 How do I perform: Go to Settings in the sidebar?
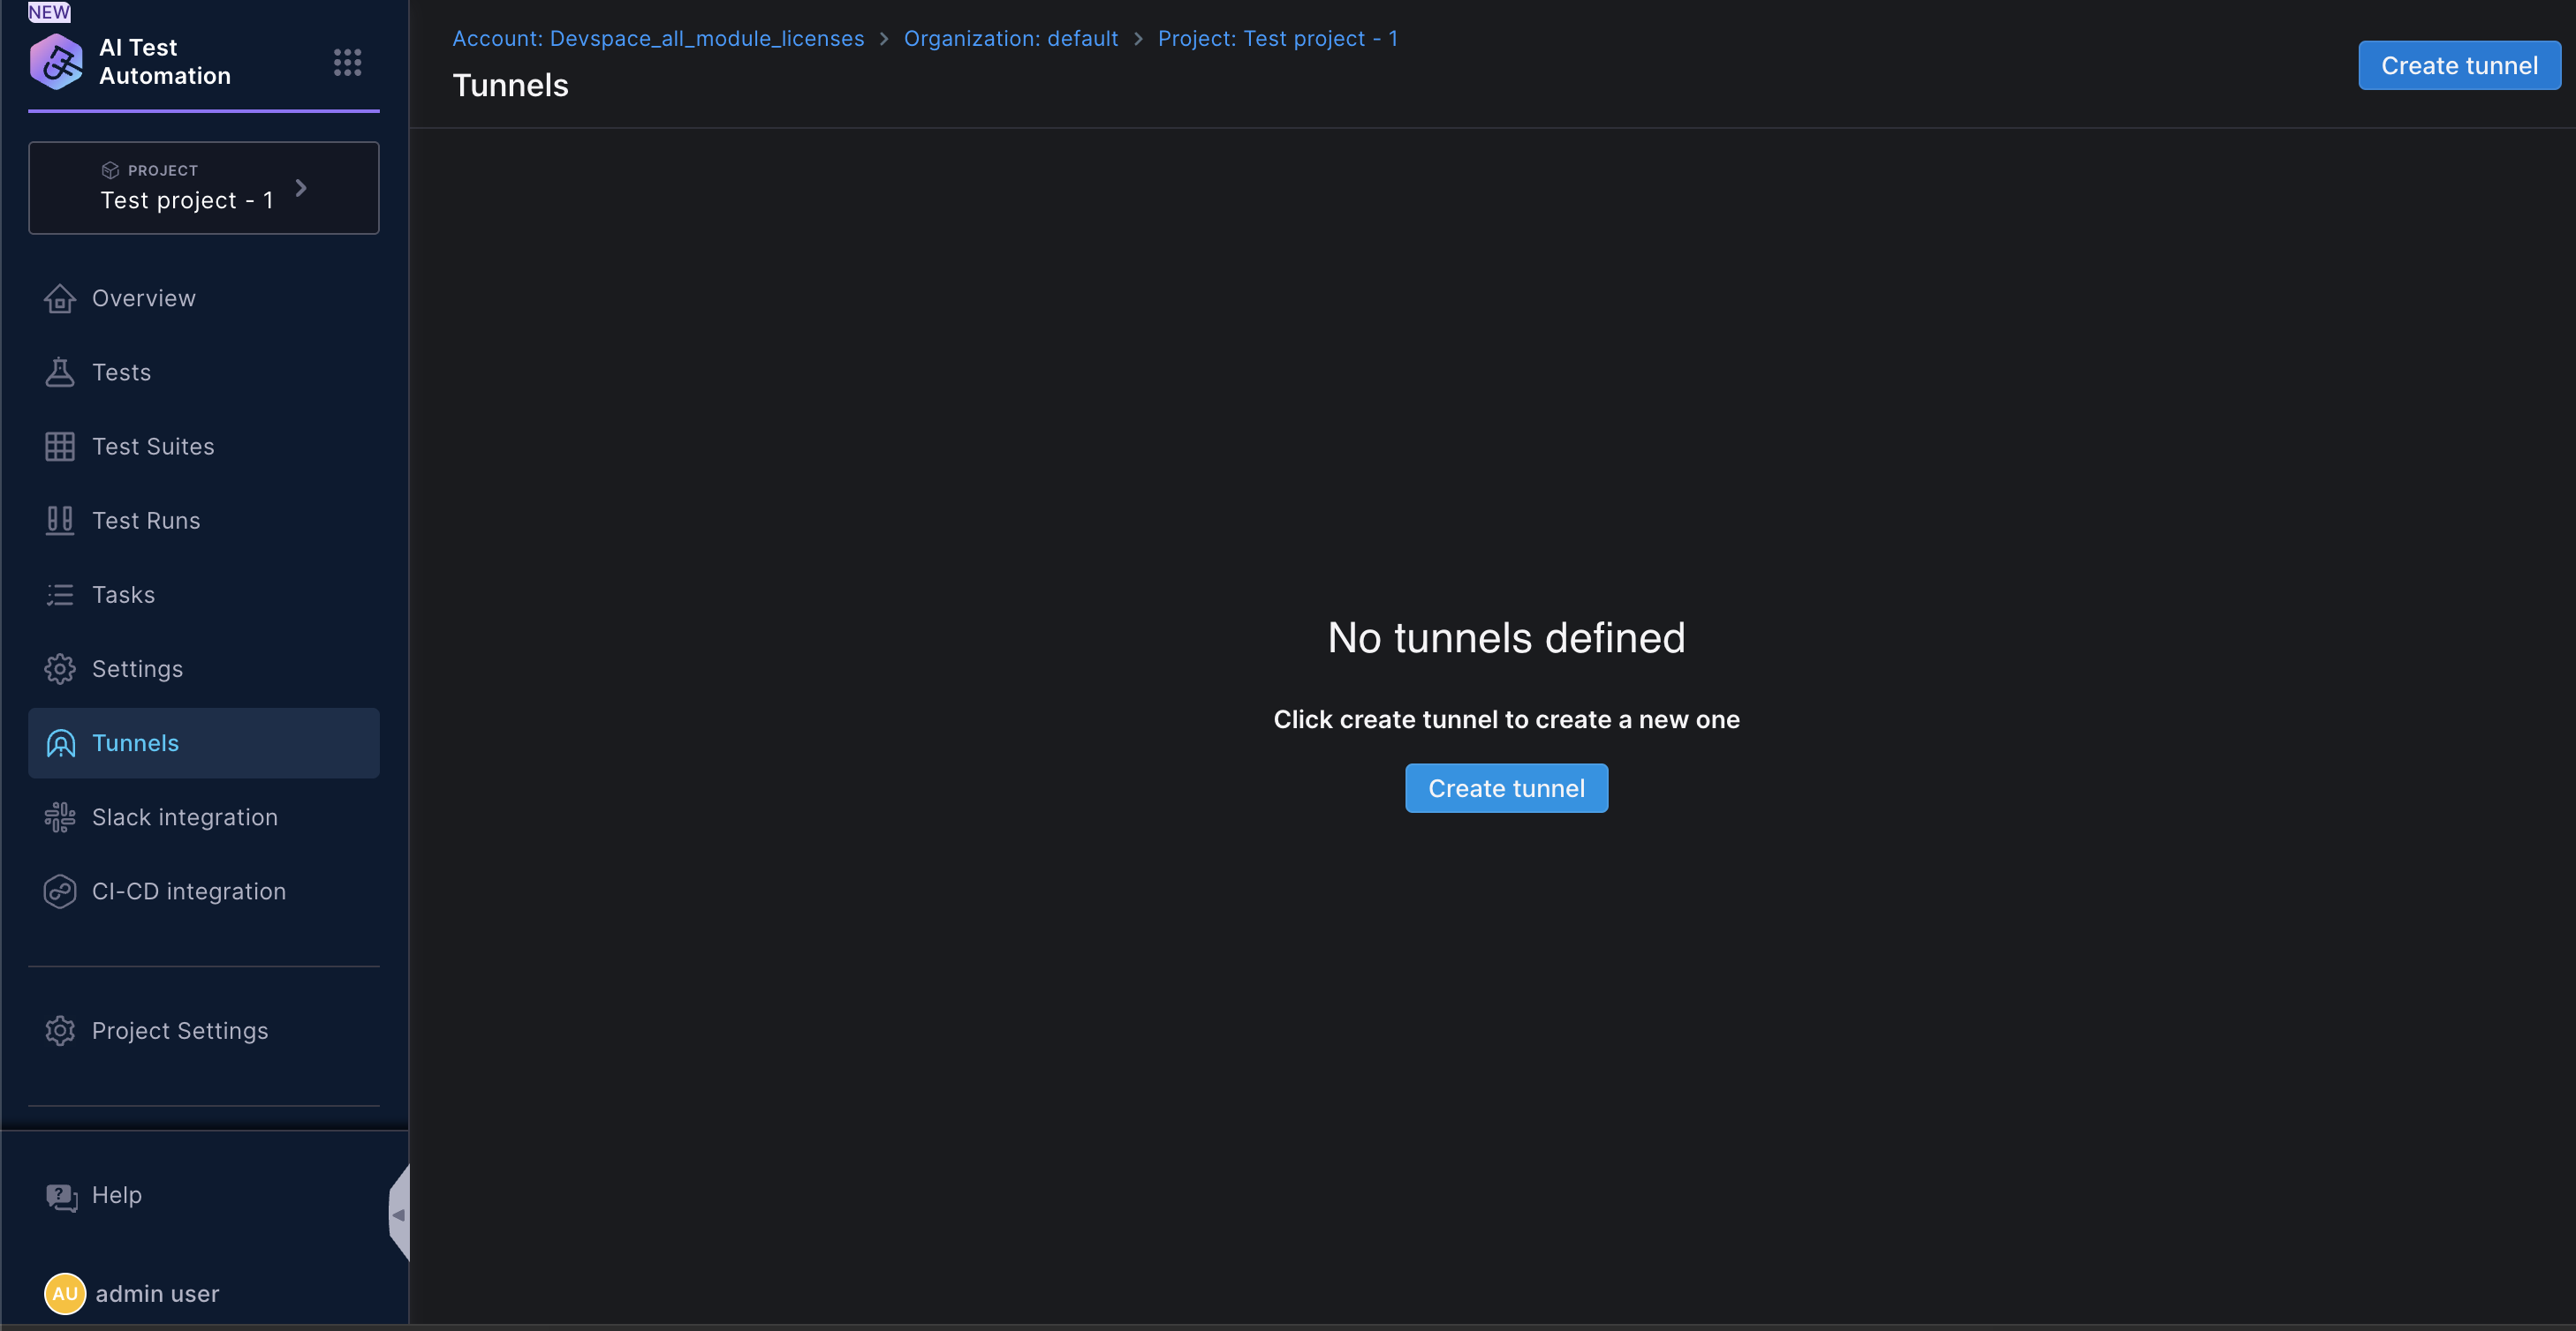(x=137, y=668)
